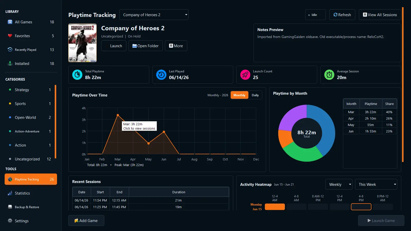Click the All Games controller icon
Image resolution: width=411 pixels, height=231 pixels.
tap(10, 22)
